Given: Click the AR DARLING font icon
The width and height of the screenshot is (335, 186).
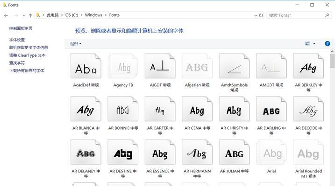Looking at the screenshot, I should pos(271,109).
